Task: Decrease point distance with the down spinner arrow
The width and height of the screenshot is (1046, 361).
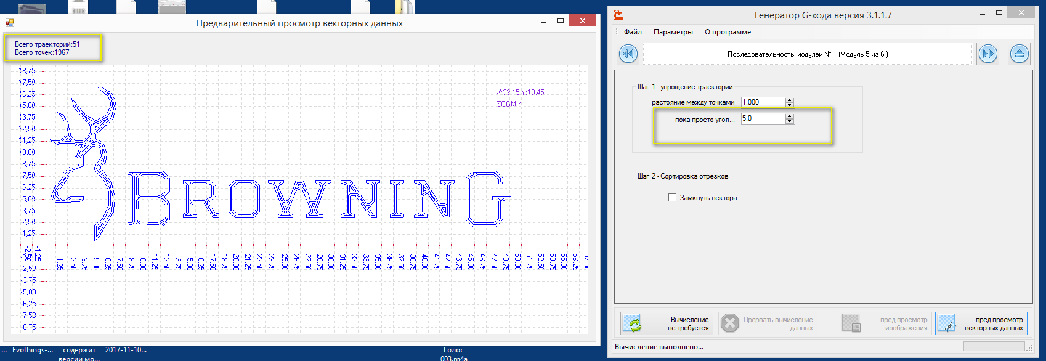Action: pyautogui.click(x=790, y=105)
